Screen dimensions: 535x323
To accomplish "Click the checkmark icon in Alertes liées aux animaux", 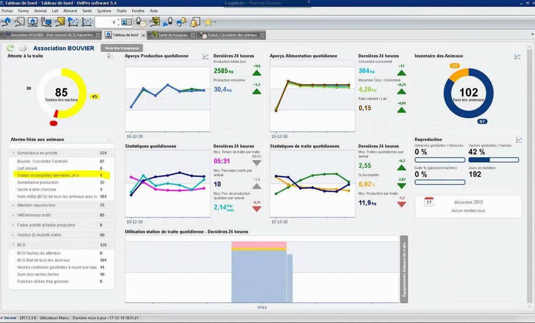I will coord(109,139).
